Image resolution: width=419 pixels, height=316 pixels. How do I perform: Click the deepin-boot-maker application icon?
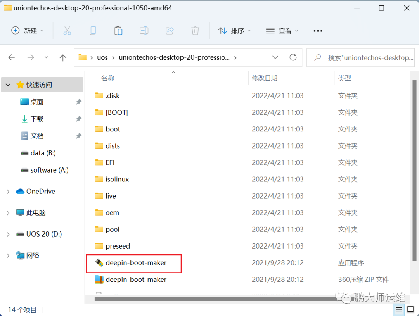pos(99,263)
